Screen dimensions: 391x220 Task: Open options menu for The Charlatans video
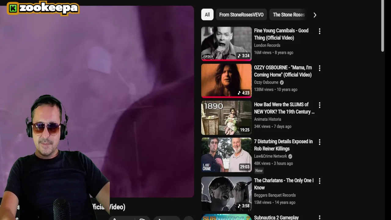point(320,181)
